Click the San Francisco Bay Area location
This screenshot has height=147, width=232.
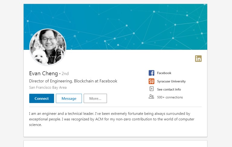pos(48,88)
